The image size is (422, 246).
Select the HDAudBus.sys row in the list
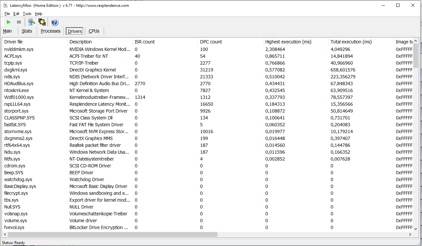coord(19,84)
